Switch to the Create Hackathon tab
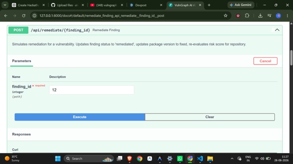 tap(28, 5)
